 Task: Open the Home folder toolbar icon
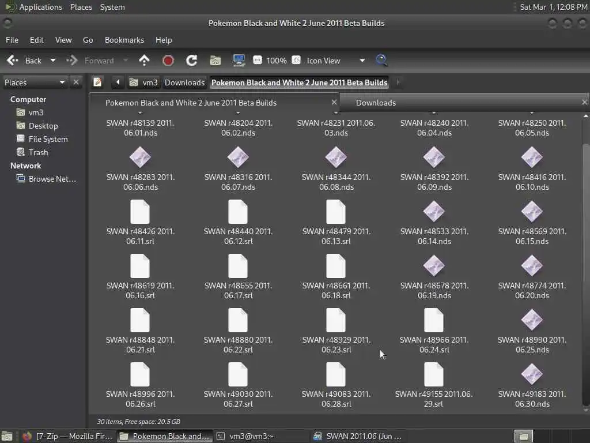215,60
